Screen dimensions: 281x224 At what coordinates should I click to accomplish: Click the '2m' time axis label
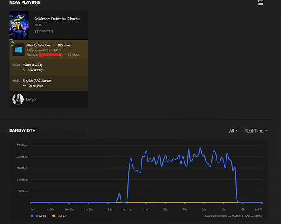(x=33, y=209)
